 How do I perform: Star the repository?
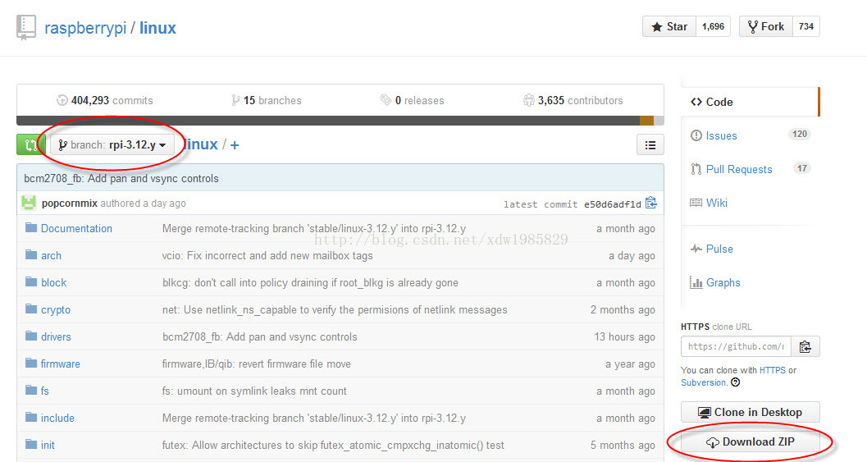[669, 26]
